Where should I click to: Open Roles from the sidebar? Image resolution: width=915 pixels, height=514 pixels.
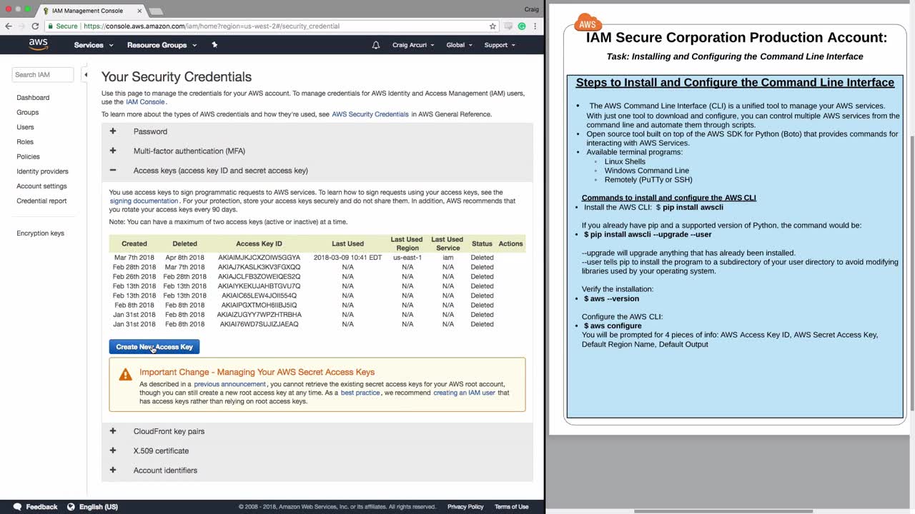click(x=25, y=142)
